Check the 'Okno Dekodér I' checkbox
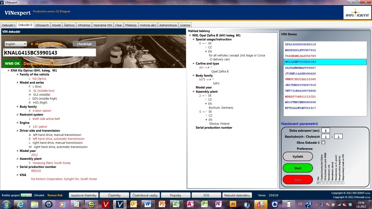The image size is (372, 209). click(323, 143)
